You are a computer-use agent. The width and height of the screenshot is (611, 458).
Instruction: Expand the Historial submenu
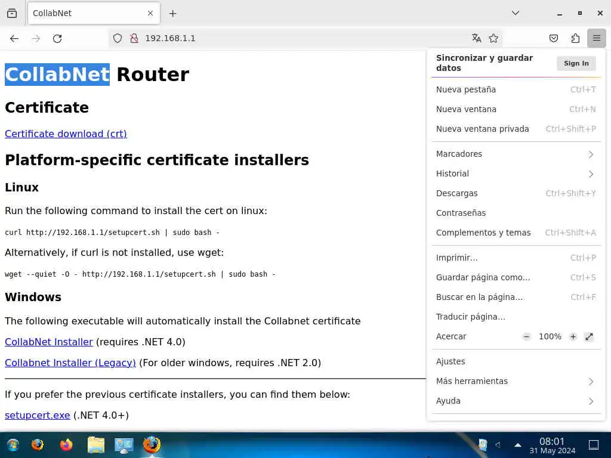click(x=516, y=174)
